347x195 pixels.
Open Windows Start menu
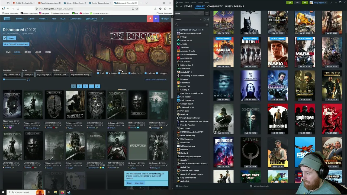coord(3,192)
